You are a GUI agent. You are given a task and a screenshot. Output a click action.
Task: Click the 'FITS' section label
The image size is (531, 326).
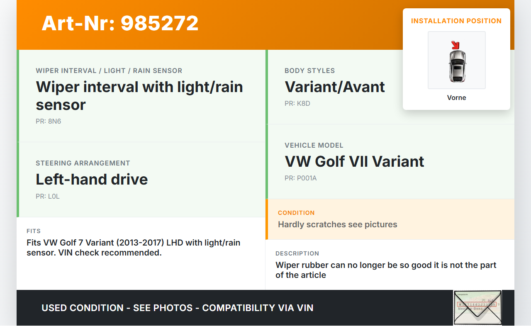pos(34,231)
